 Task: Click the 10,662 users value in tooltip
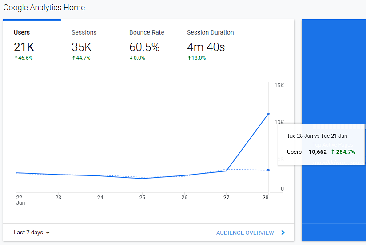point(318,152)
